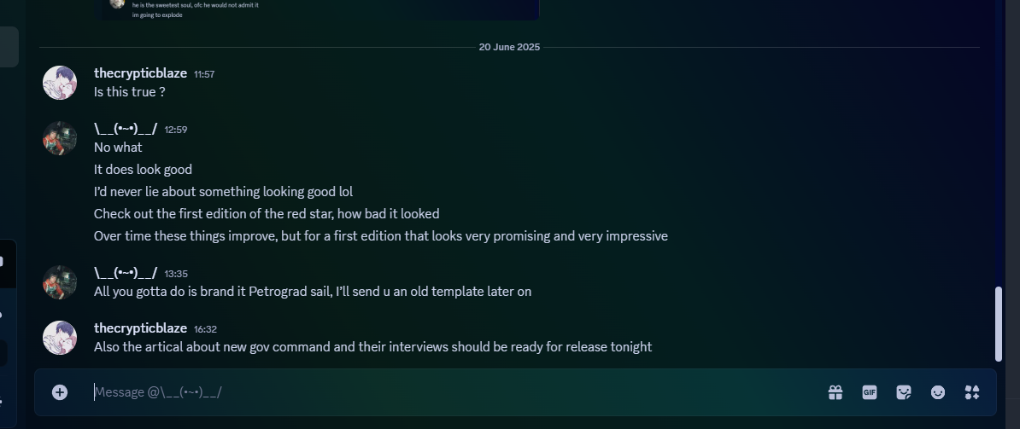Open the Nitro gift icon
Viewport: 1020px width, 429px height.
point(835,392)
